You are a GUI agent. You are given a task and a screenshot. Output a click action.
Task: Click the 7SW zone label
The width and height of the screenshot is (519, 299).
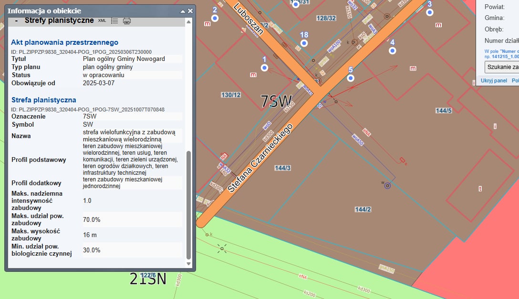[276, 101]
